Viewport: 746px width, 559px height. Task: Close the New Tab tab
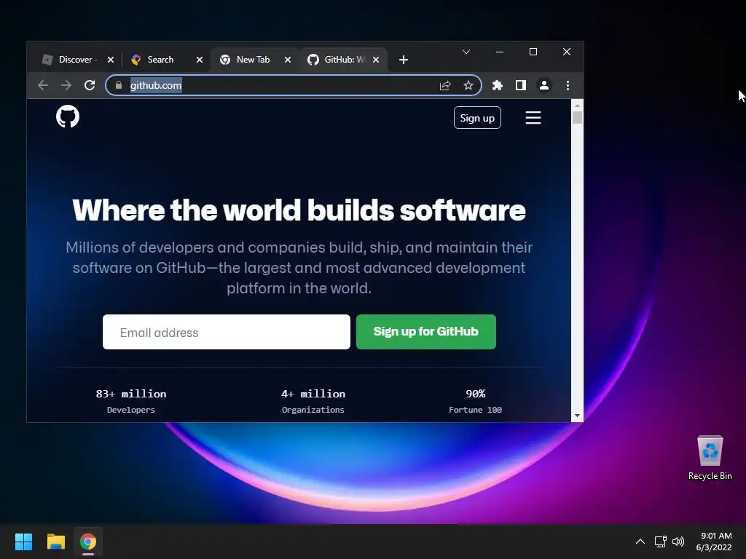(287, 60)
